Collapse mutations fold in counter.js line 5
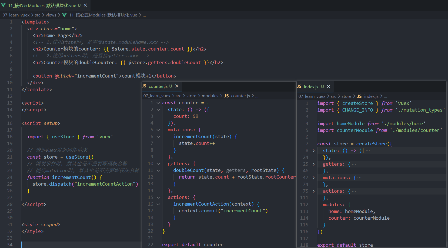448x248 pixels. (x=158, y=130)
